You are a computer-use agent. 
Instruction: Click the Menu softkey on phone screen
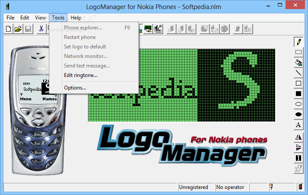pyautogui.click(x=26, y=99)
